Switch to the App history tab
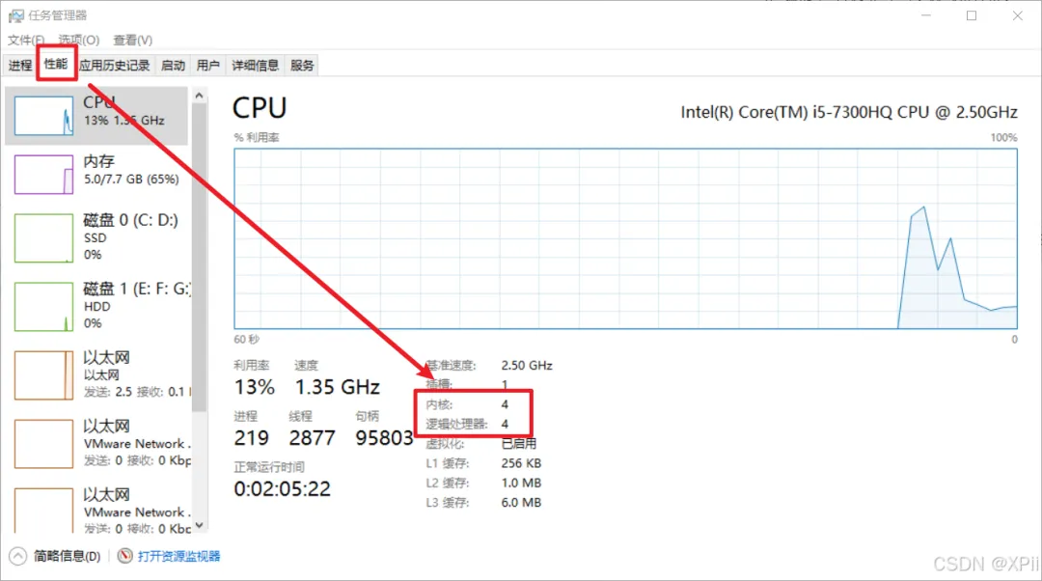The height and width of the screenshot is (581, 1042). (x=115, y=66)
